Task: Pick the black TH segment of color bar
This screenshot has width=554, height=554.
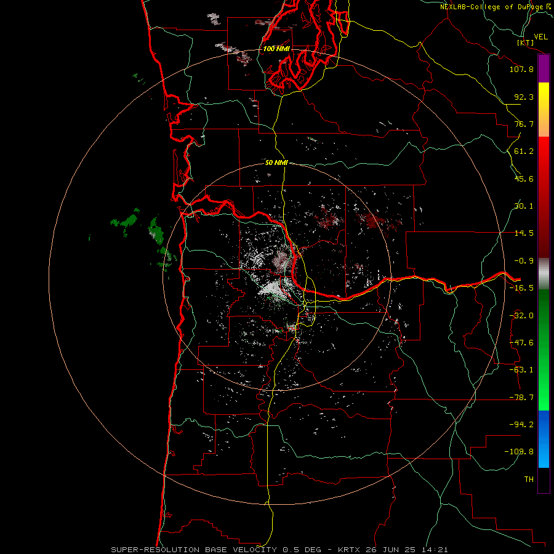Action: point(544,480)
